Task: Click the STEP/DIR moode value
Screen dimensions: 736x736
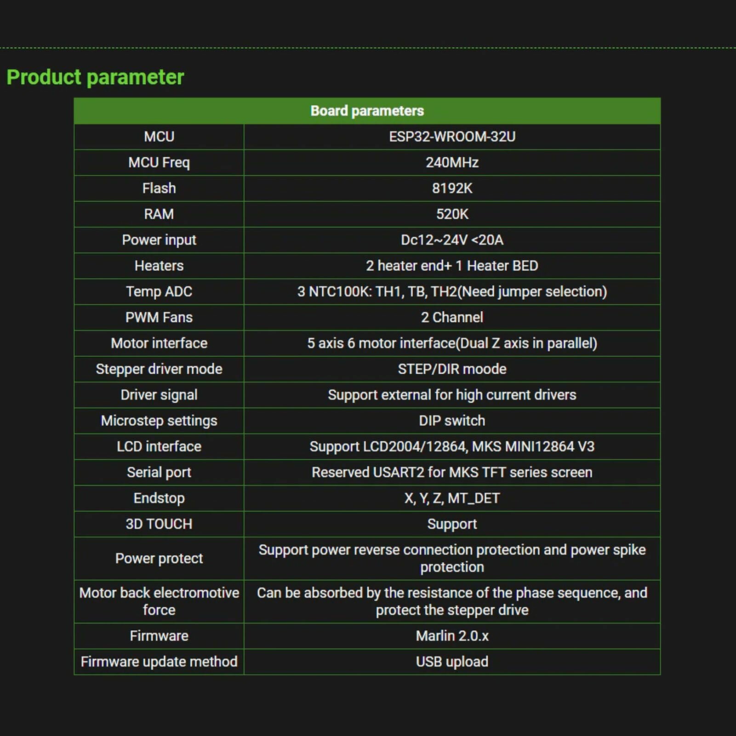Action: pyautogui.click(x=452, y=369)
